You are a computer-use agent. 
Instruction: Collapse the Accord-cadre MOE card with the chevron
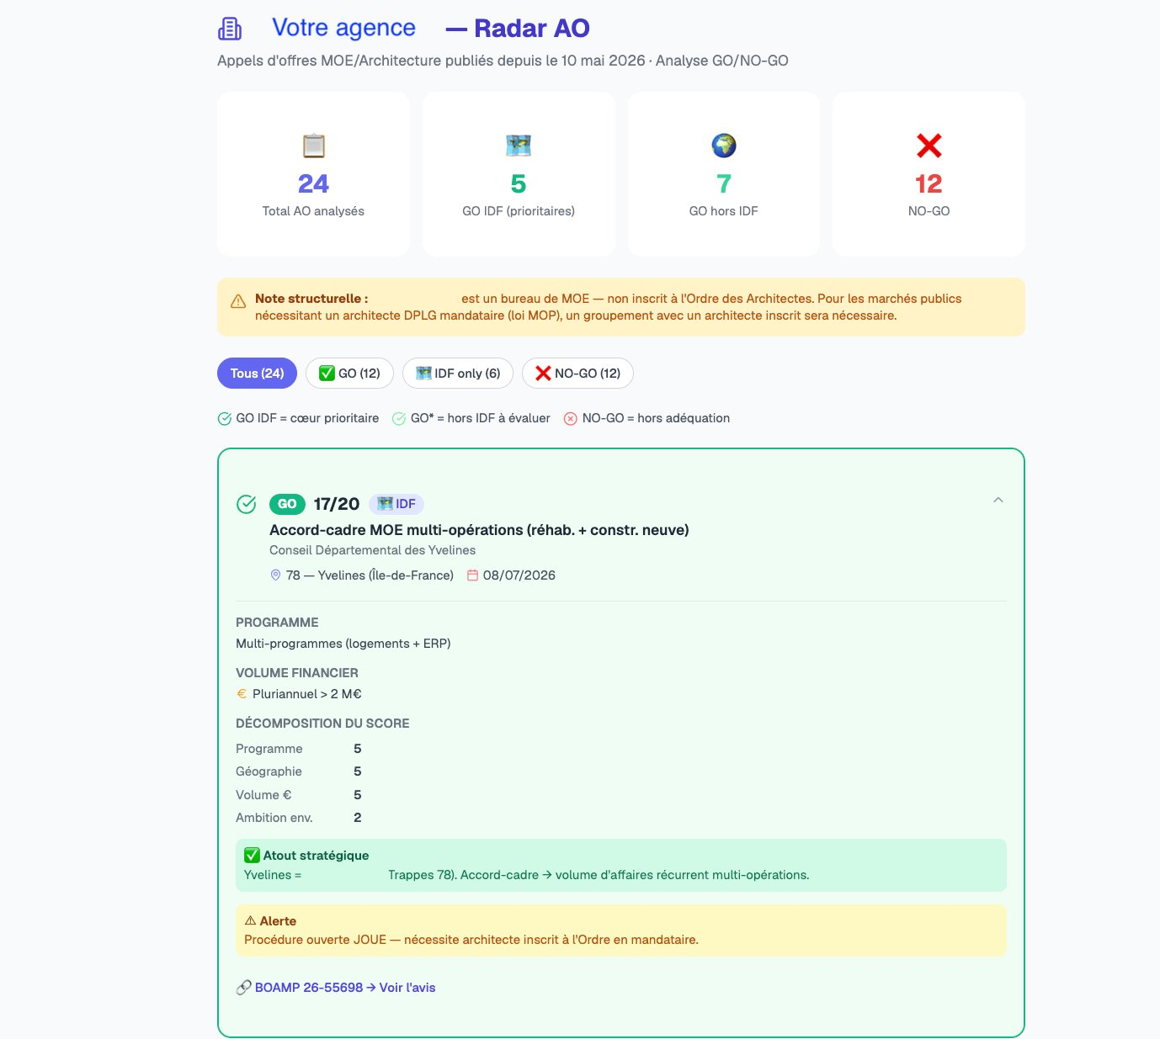coord(998,500)
